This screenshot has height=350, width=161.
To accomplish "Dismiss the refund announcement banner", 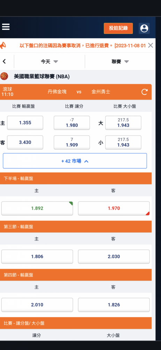I will [x=151, y=45].
